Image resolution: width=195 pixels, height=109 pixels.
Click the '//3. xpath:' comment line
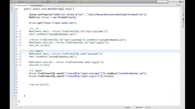pos(36,71)
